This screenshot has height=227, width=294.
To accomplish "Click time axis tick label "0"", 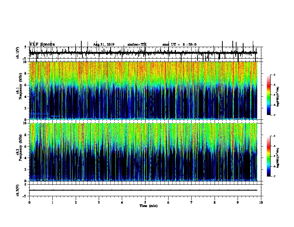I will tap(29, 203).
